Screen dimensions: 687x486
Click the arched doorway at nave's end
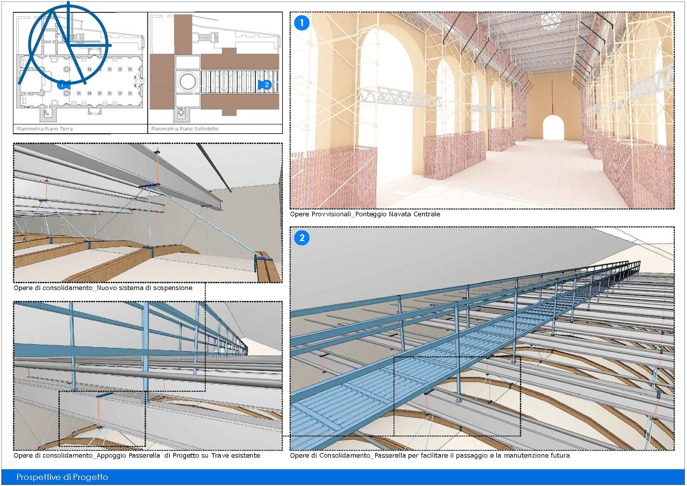(x=553, y=128)
